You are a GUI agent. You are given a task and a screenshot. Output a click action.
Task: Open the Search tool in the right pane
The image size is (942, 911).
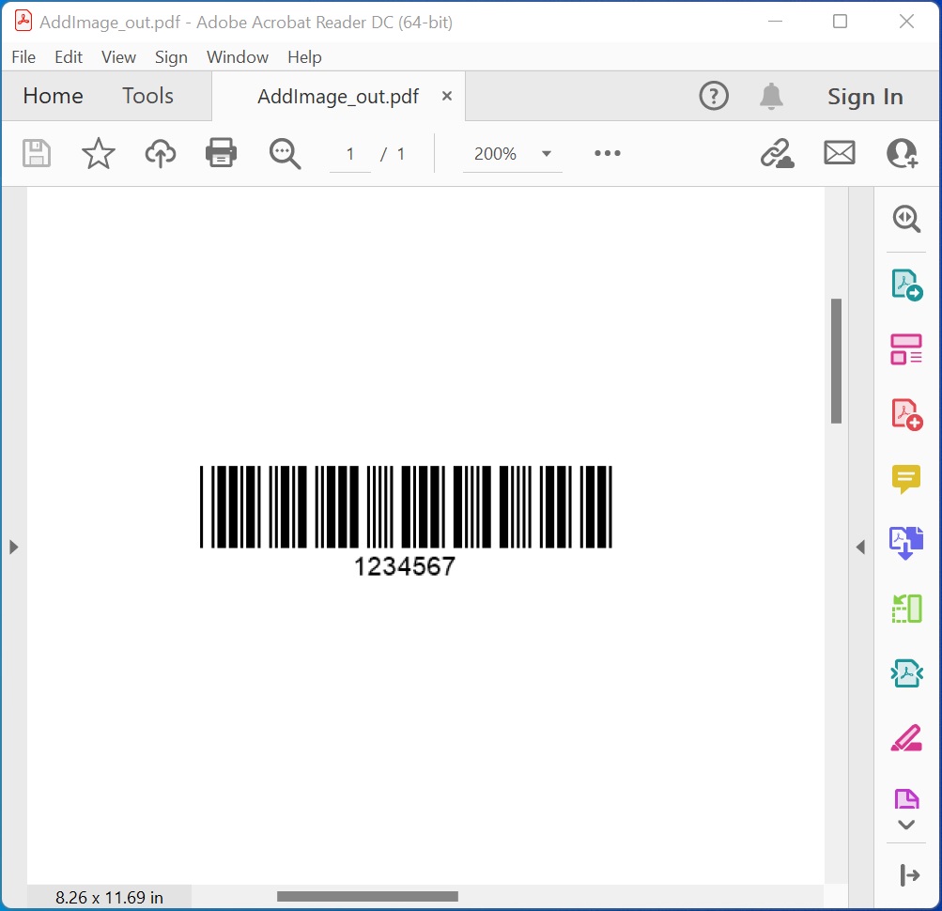905,219
